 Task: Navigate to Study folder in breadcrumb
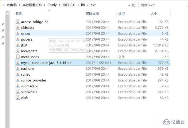pos(52,5)
